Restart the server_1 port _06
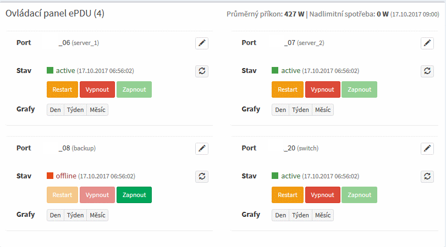 tap(62, 89)
